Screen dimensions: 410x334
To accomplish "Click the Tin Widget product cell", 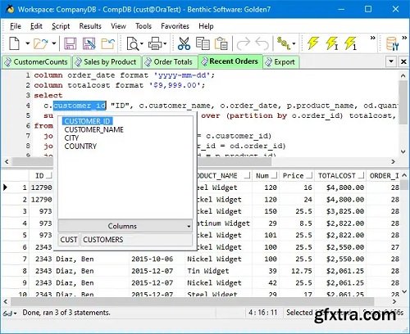I will 218,271.
